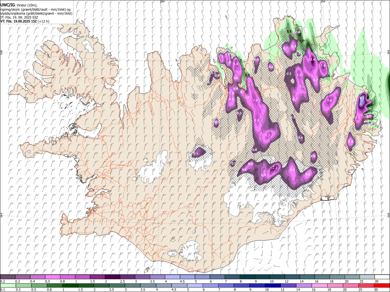The width and height of the screenshot is (390, 292).
Task: Click the red-pink 25 swatch in lower legend row
Action: [x=367, y=285]
